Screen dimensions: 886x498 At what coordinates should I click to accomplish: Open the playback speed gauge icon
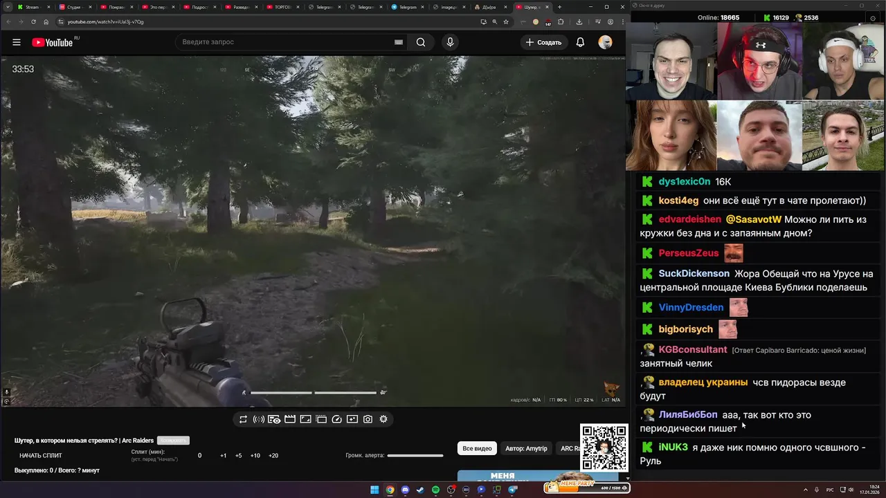point(336,419)
